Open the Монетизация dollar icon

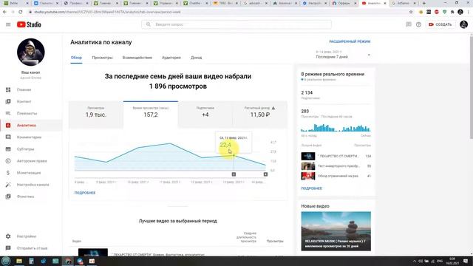8,173
